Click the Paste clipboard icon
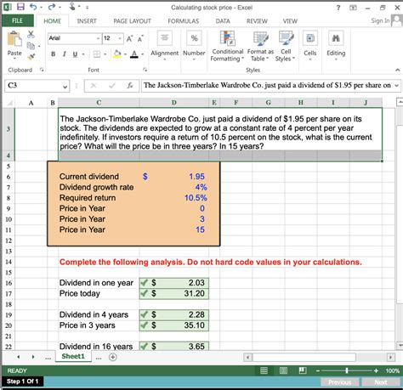The image size is (403, 390). tap(14, 39)
